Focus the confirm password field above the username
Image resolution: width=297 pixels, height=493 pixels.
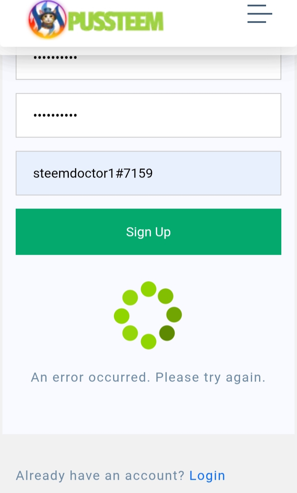pos(148,115)
